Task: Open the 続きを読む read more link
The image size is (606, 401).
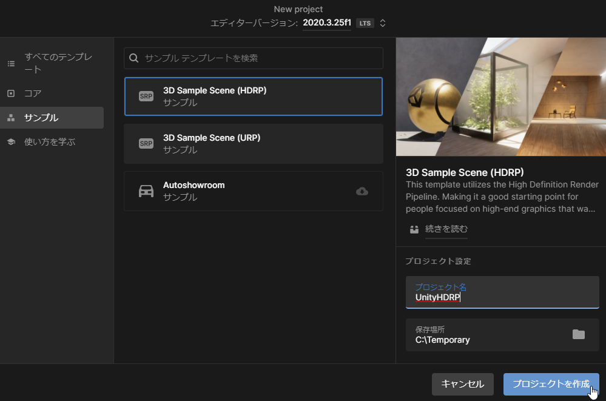Action: point(446,229)
